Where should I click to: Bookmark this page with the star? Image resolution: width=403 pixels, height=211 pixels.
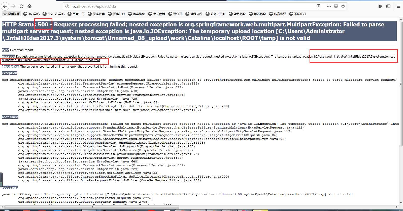coord(343,6)
